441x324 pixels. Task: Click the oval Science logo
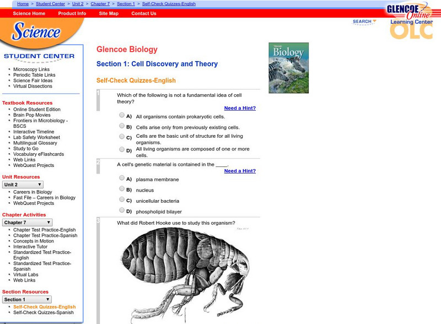(36, 33)
